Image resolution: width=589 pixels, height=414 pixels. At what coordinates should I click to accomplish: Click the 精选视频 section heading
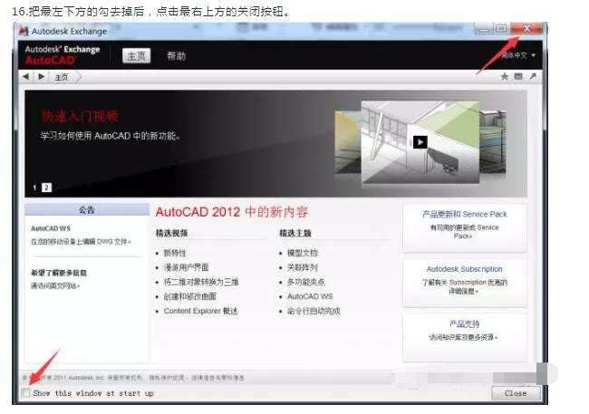(x=171, y=233)
